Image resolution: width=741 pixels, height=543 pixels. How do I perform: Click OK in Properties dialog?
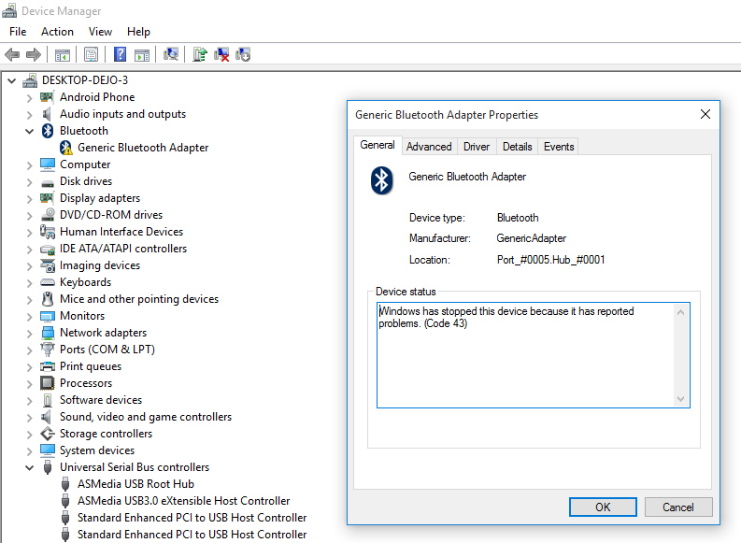tap(603, 507)
